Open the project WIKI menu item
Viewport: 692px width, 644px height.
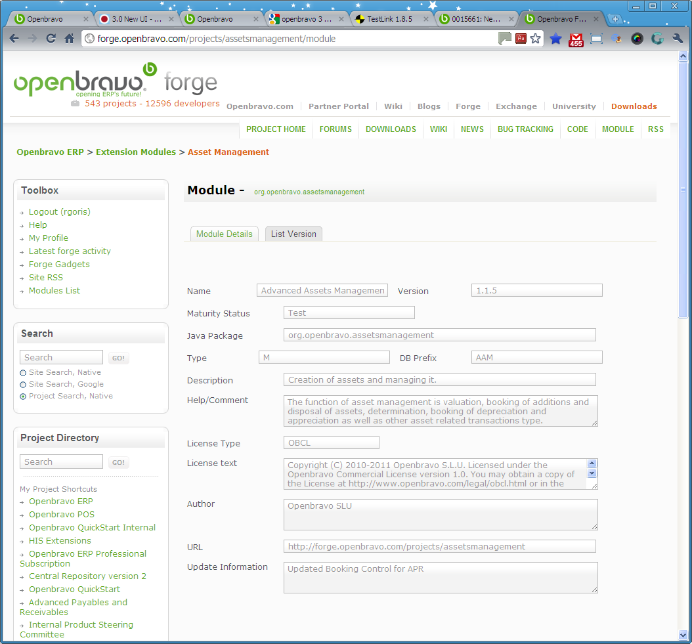coord(438,129)
